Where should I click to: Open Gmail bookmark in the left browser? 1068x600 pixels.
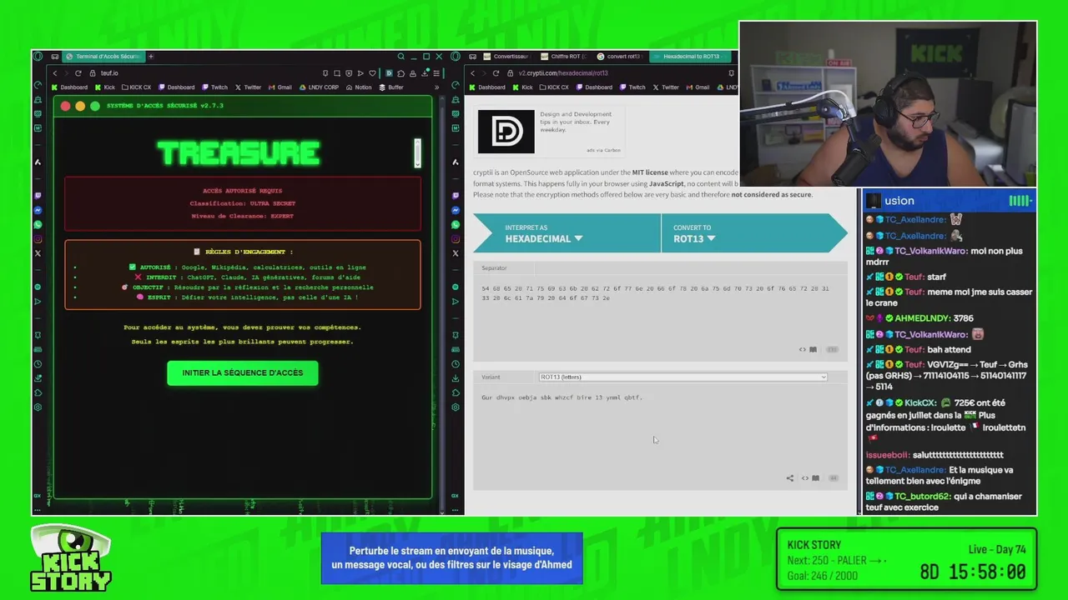[280, 87]
